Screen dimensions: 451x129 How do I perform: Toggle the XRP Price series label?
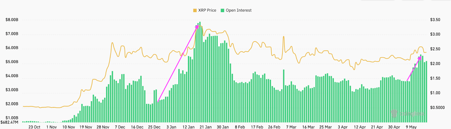coord(207,10)
